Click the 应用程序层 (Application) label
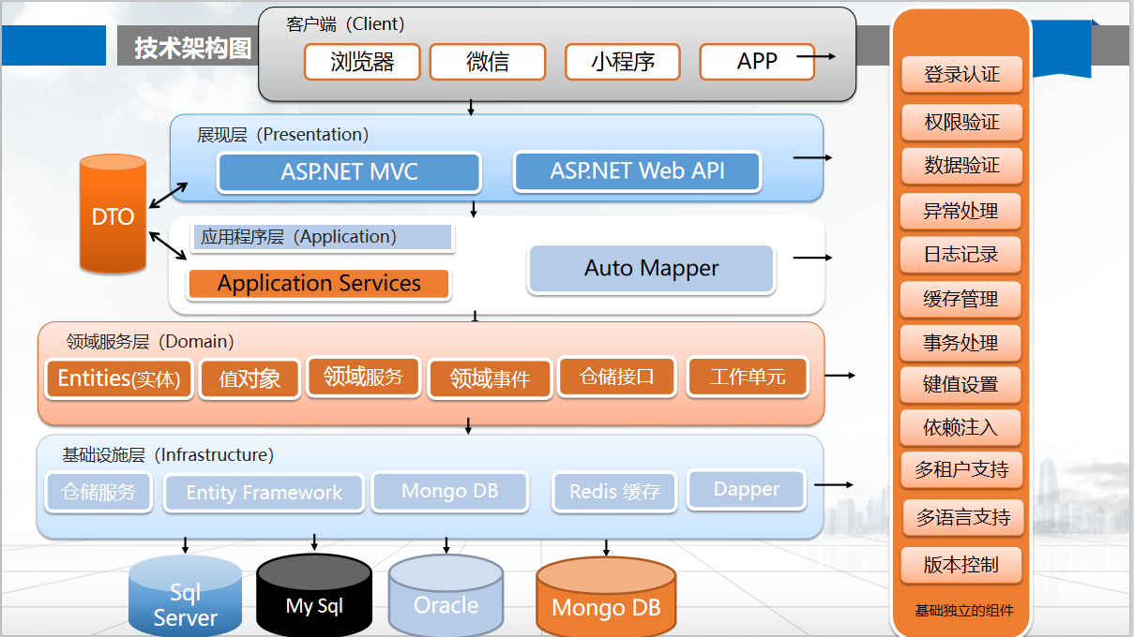The height and width of the screenshot is (637, 1134). pyautogui.click(x=324, y=237)
